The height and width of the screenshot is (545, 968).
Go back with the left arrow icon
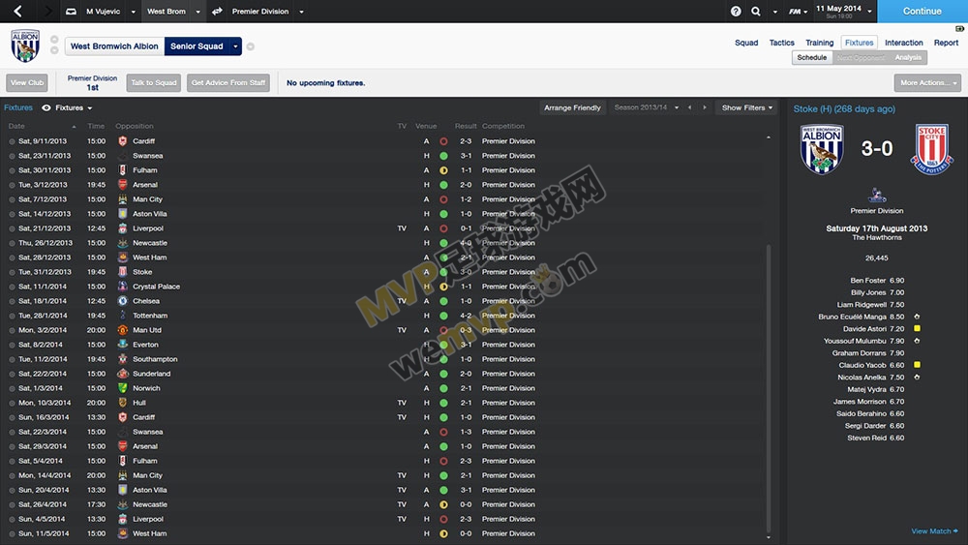click(17, 11)
